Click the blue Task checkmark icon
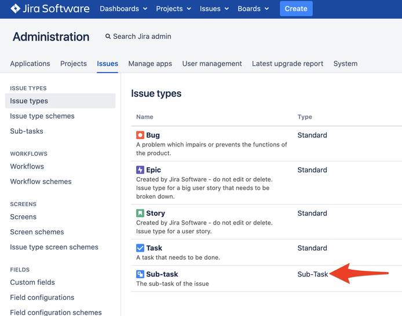The image size is (402, 316). [x=140, y=248]
